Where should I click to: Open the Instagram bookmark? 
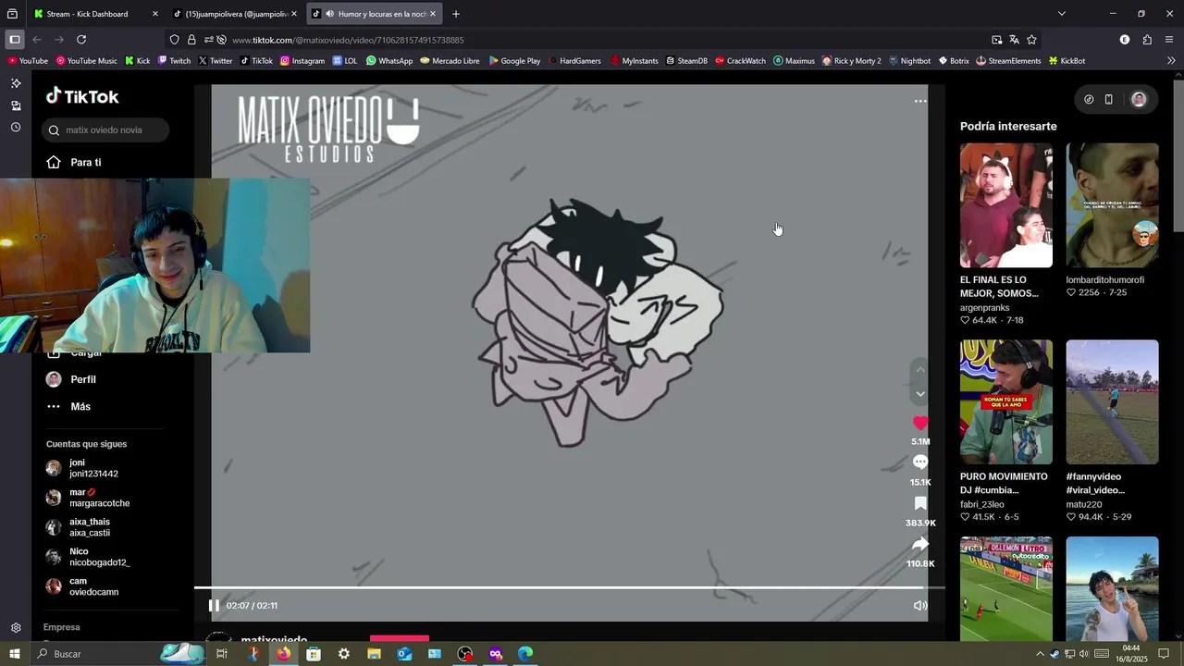pos(302,61)
